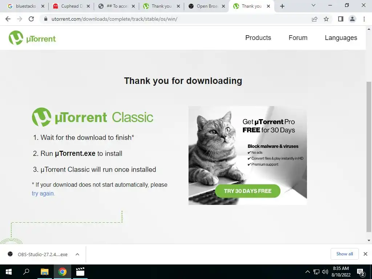Open Chrome three-dot menu
The height and width of the screenshot is (279, 372).
(364, 19)
